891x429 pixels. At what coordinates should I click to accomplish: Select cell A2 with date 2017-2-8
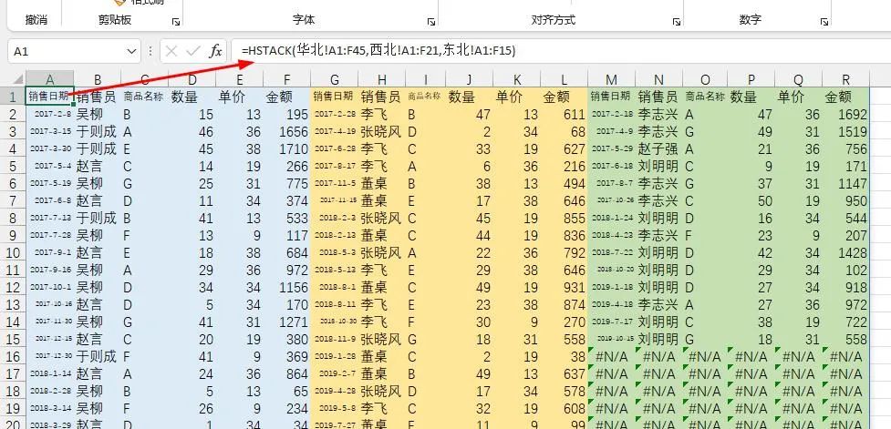[x=50, y=114]
